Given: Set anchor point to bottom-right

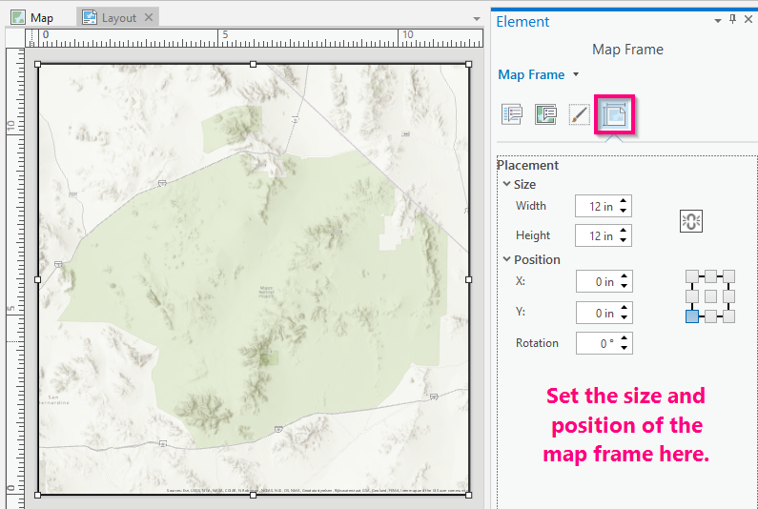Looking at the screenshot, I should point(729,316).
